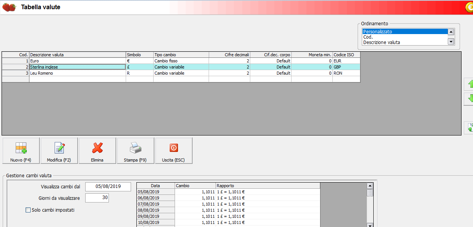Click the Descrizione valuta column header in the grid
This screenshot has width=473, height=227.
click(78, 55)
